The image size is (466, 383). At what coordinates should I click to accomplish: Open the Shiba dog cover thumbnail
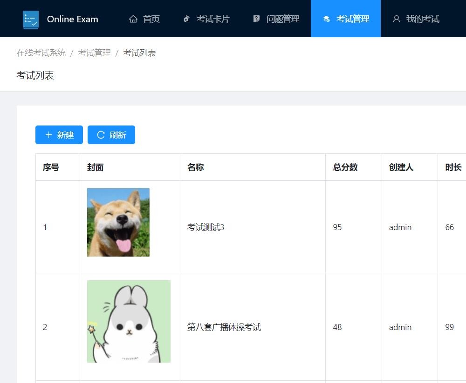tap(118, 222)
